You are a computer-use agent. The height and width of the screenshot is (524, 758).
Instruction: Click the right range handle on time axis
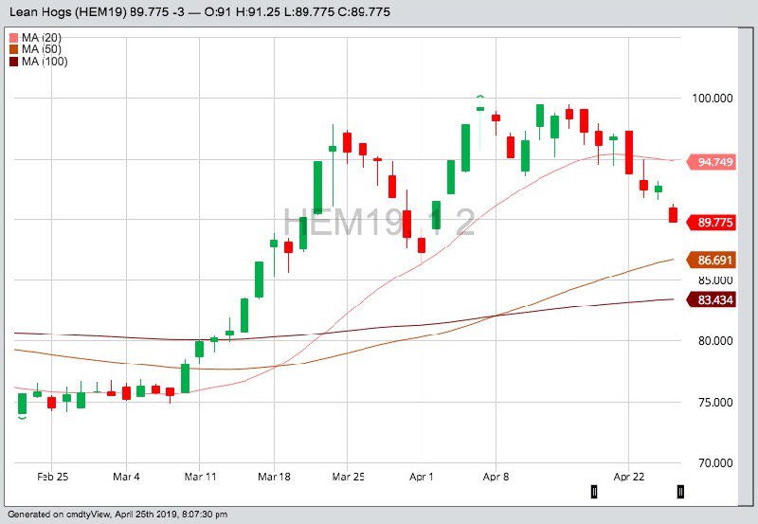tap(679, 491)
